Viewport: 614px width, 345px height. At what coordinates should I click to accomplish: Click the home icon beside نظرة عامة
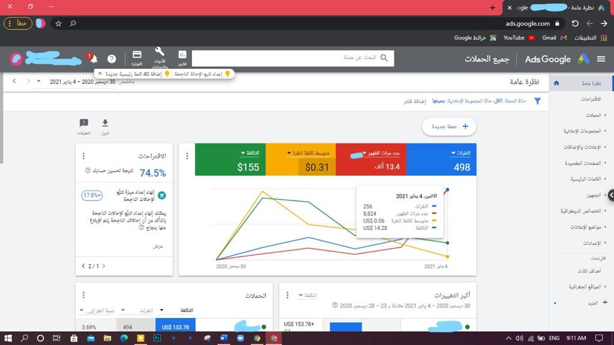(x=556, y=83)
